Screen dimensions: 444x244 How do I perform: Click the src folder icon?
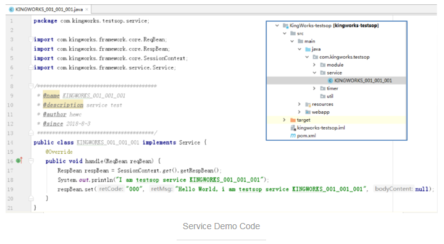coord(293,33)
